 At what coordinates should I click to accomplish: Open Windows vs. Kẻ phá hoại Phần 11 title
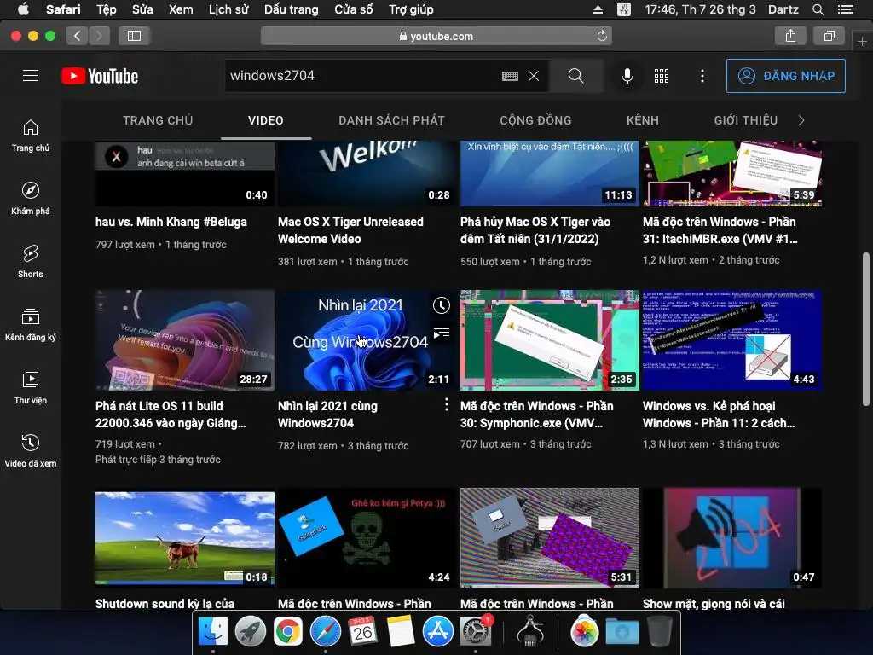click(x=719, y=414)
